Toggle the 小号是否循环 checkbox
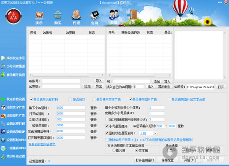The width and height of the screenshot is (229, 166). coord(107,126)
